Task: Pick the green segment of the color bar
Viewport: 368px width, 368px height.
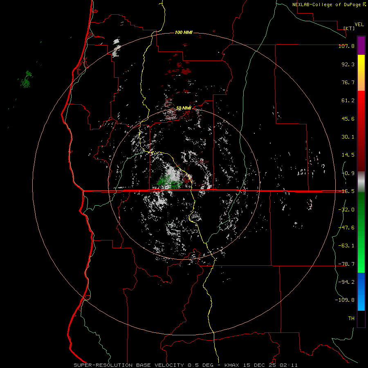Action: coord(361,232)
